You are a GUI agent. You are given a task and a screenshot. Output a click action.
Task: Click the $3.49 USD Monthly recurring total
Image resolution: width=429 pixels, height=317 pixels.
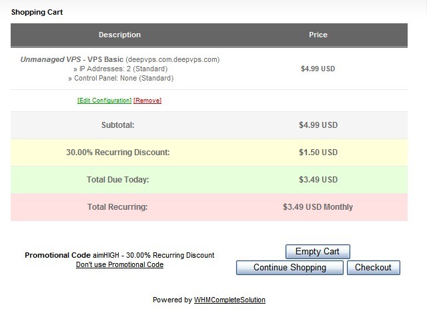[x=318, y=207]
